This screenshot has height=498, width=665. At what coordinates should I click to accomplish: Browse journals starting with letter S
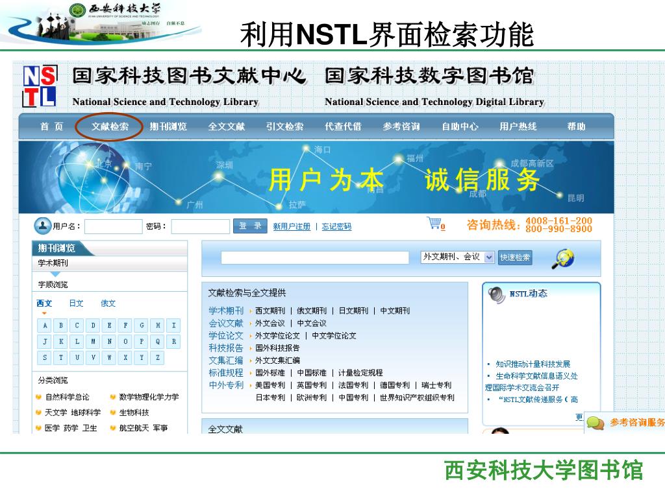pyautogui.click(x=45, y=358)
